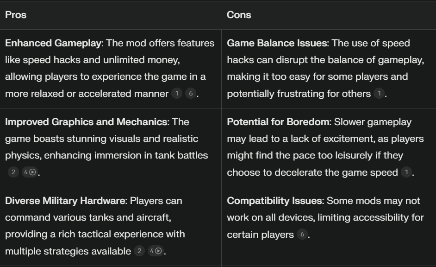Image resolution: width=436 pixels, height=267 pixels.
Task: Open video citation 4 in Diverse Military Hardware
Action: coord(156,251)
